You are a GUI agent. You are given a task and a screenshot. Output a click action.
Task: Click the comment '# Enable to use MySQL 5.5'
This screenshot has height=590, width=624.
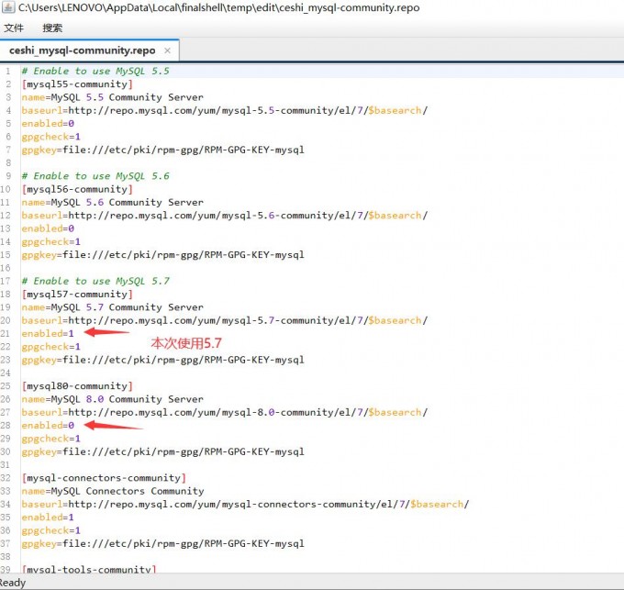(95, 72)
